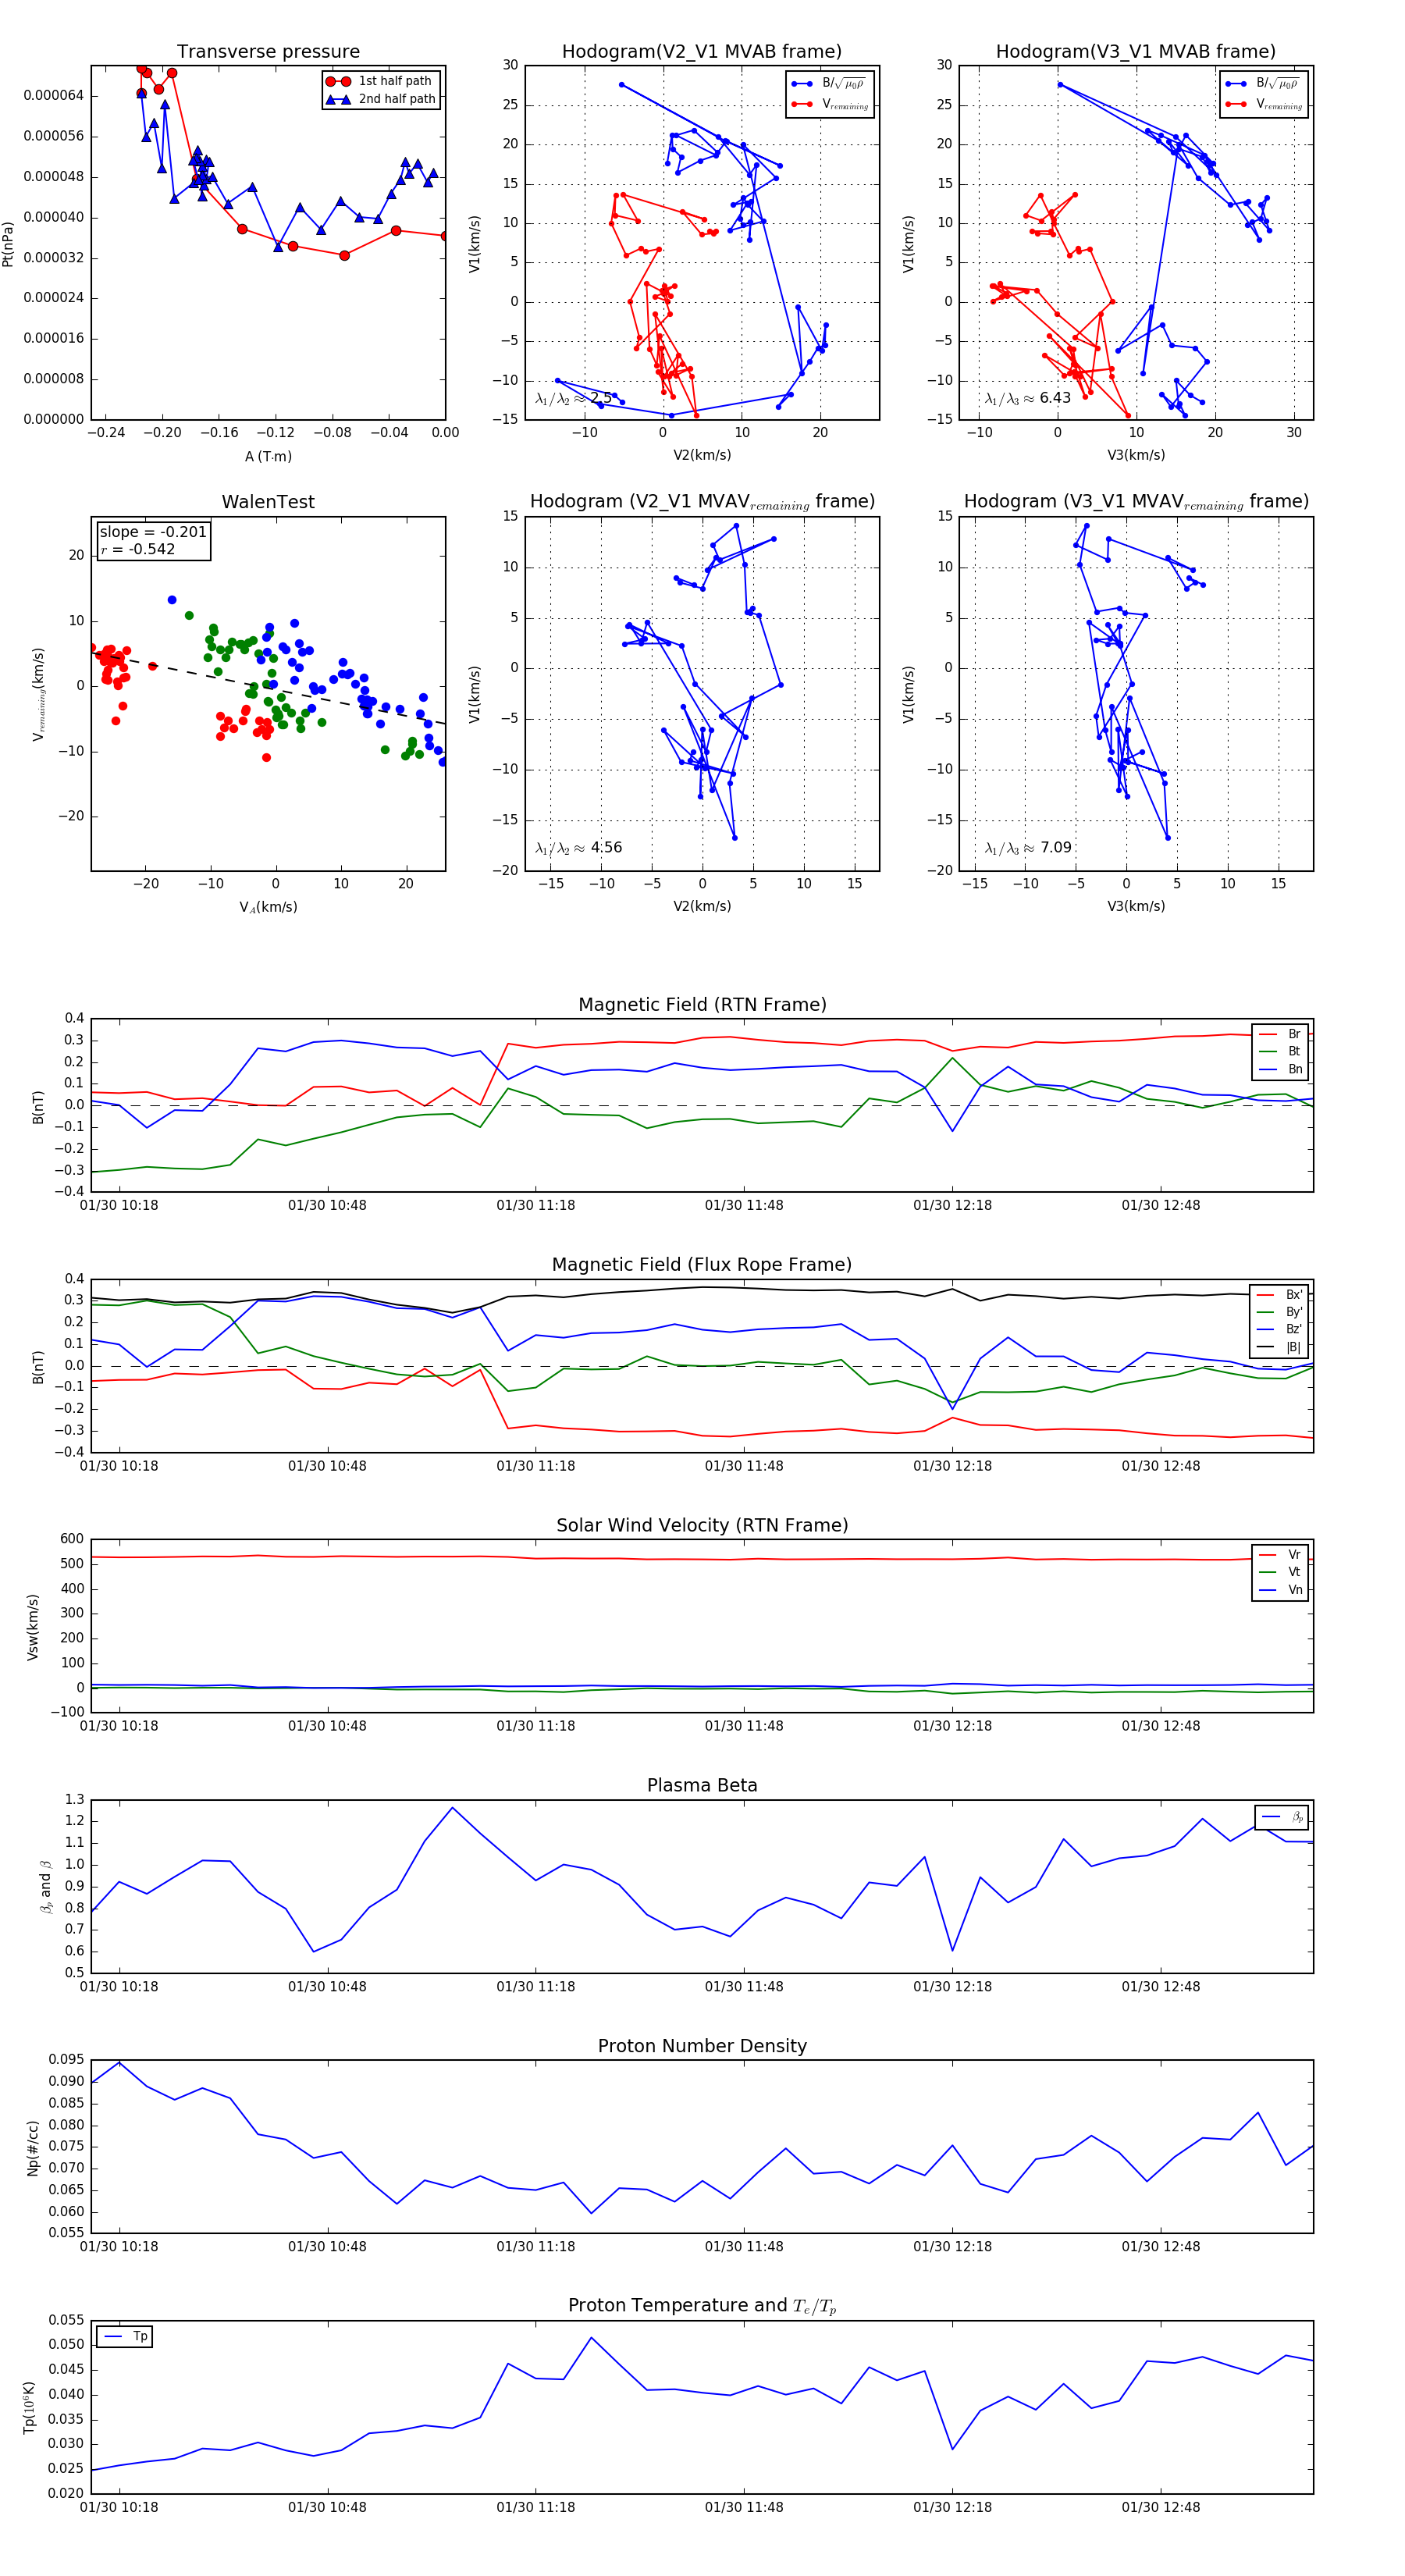This screenshot has height=2576, width=1405.
Task: Click the V_A(km/s) axis label in WalenTest
Action: pyautogui.click(x=268, y=907)
